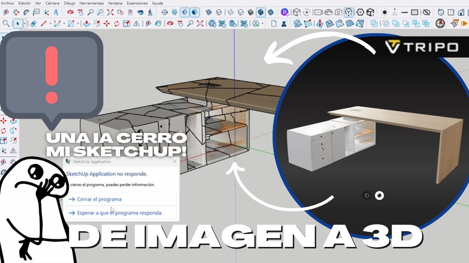Switch to Shaded With Textures style
This screenshot has width=469, height=263.
point(261,12)
